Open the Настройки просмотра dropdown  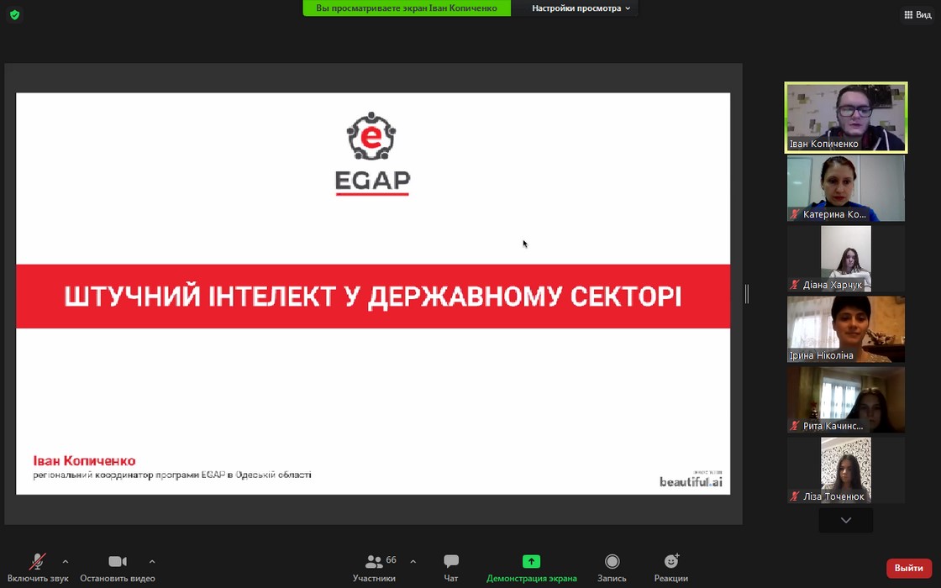581,8
